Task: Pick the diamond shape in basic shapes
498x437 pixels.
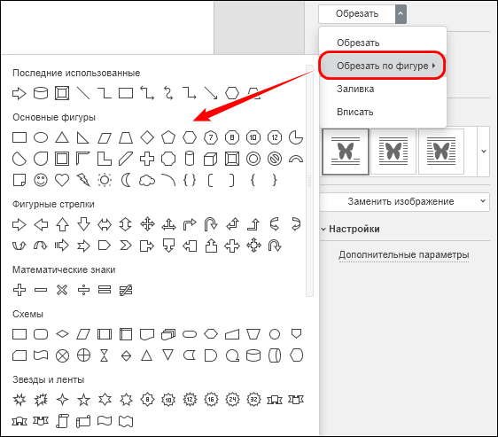Action: 147,137
